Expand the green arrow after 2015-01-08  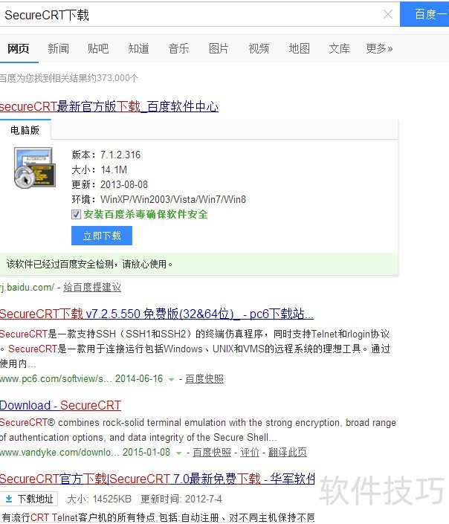179,453
